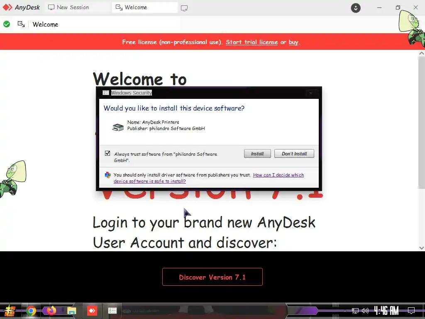Open the Start trial license link
425x319 pixels.
pyautogui.click(x=252, y=42)
